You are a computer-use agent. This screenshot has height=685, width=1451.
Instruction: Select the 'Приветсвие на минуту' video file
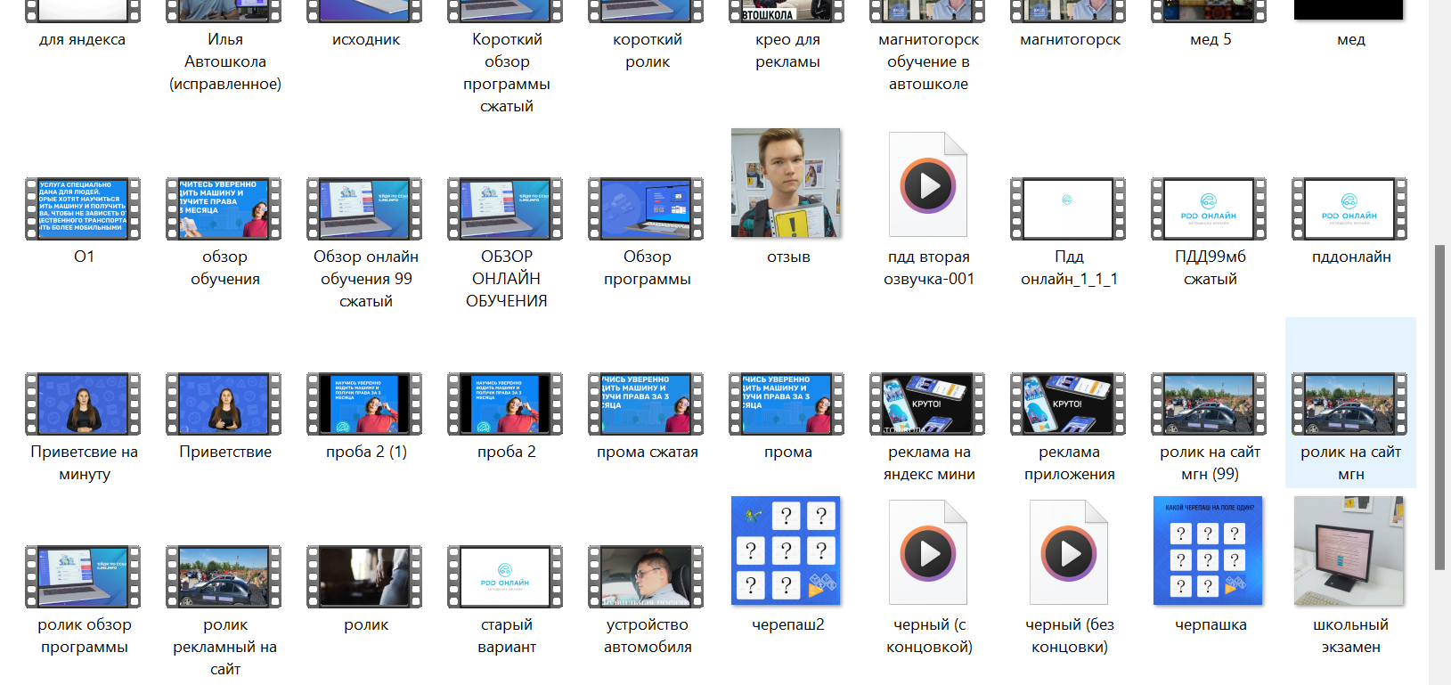[x=83, y=404]
